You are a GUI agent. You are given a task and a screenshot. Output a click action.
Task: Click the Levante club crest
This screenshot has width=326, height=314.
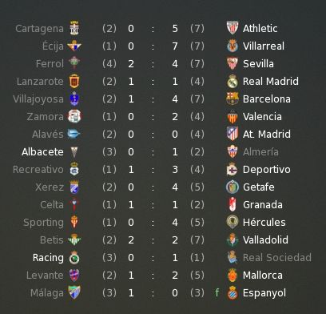(74, 275)
